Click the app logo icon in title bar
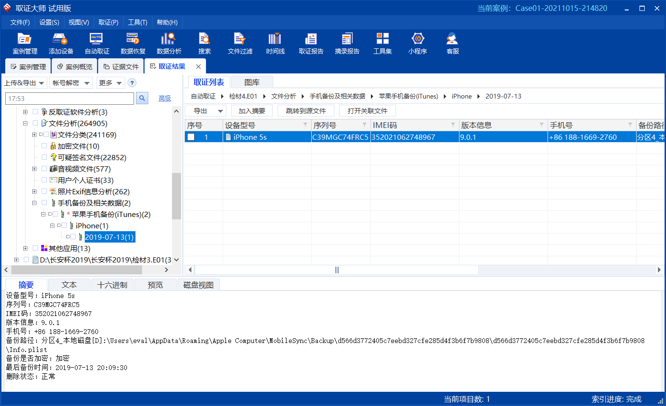This screenshot has width=666, height=406. [x=7, y=8]
